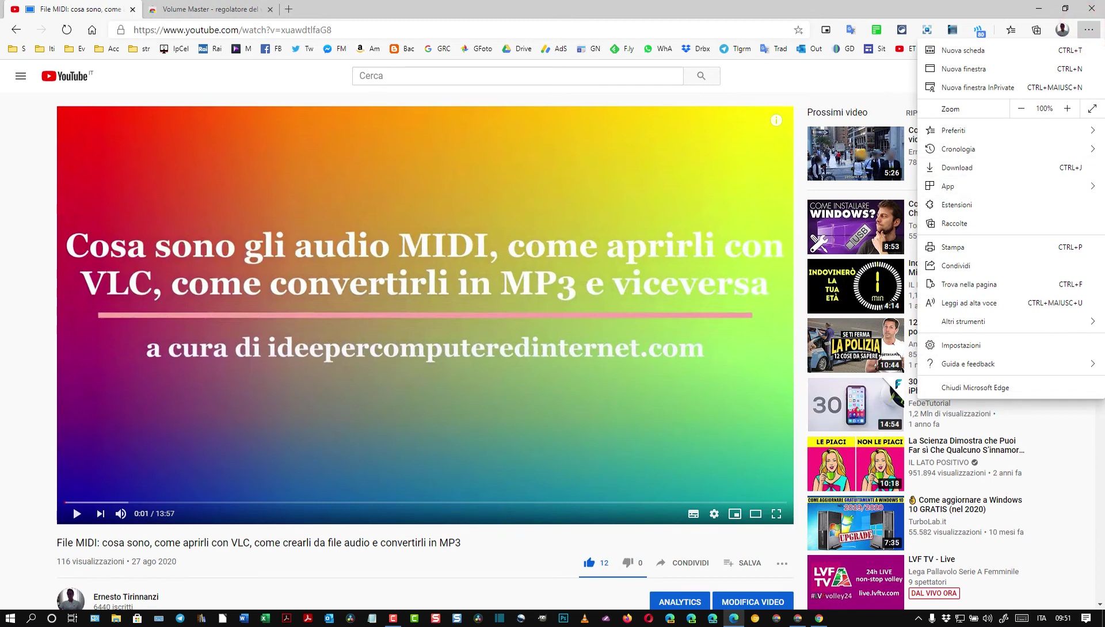1105x627 pixels.
Task: Open a new browser tab
Action: tap(289, 9)
